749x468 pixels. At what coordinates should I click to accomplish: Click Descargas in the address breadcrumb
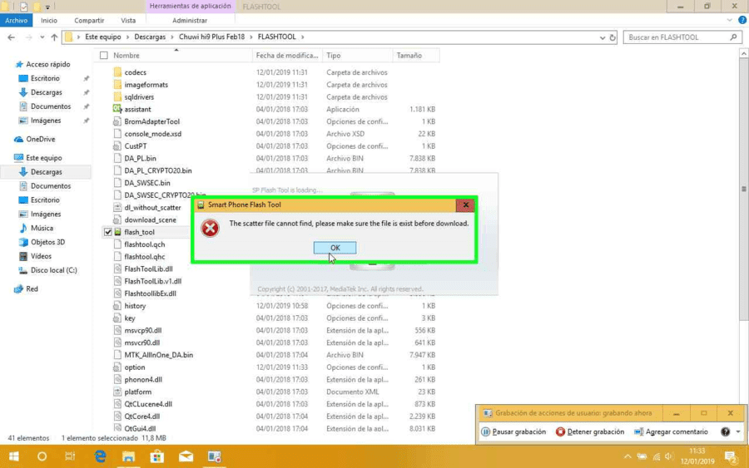(150, 37)
